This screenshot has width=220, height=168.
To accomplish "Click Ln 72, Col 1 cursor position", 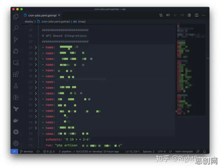I will point(133,152).
